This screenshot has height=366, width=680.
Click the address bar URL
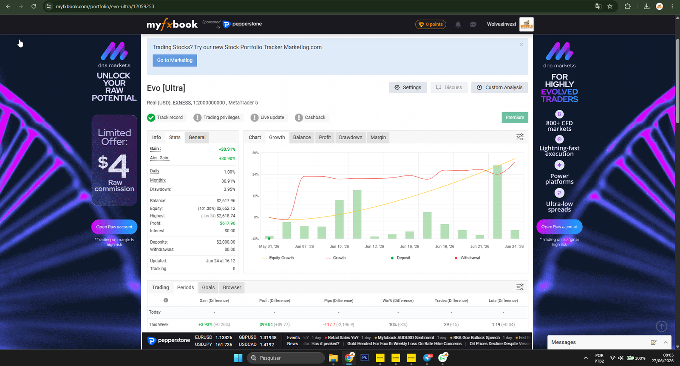pos(105,6)
